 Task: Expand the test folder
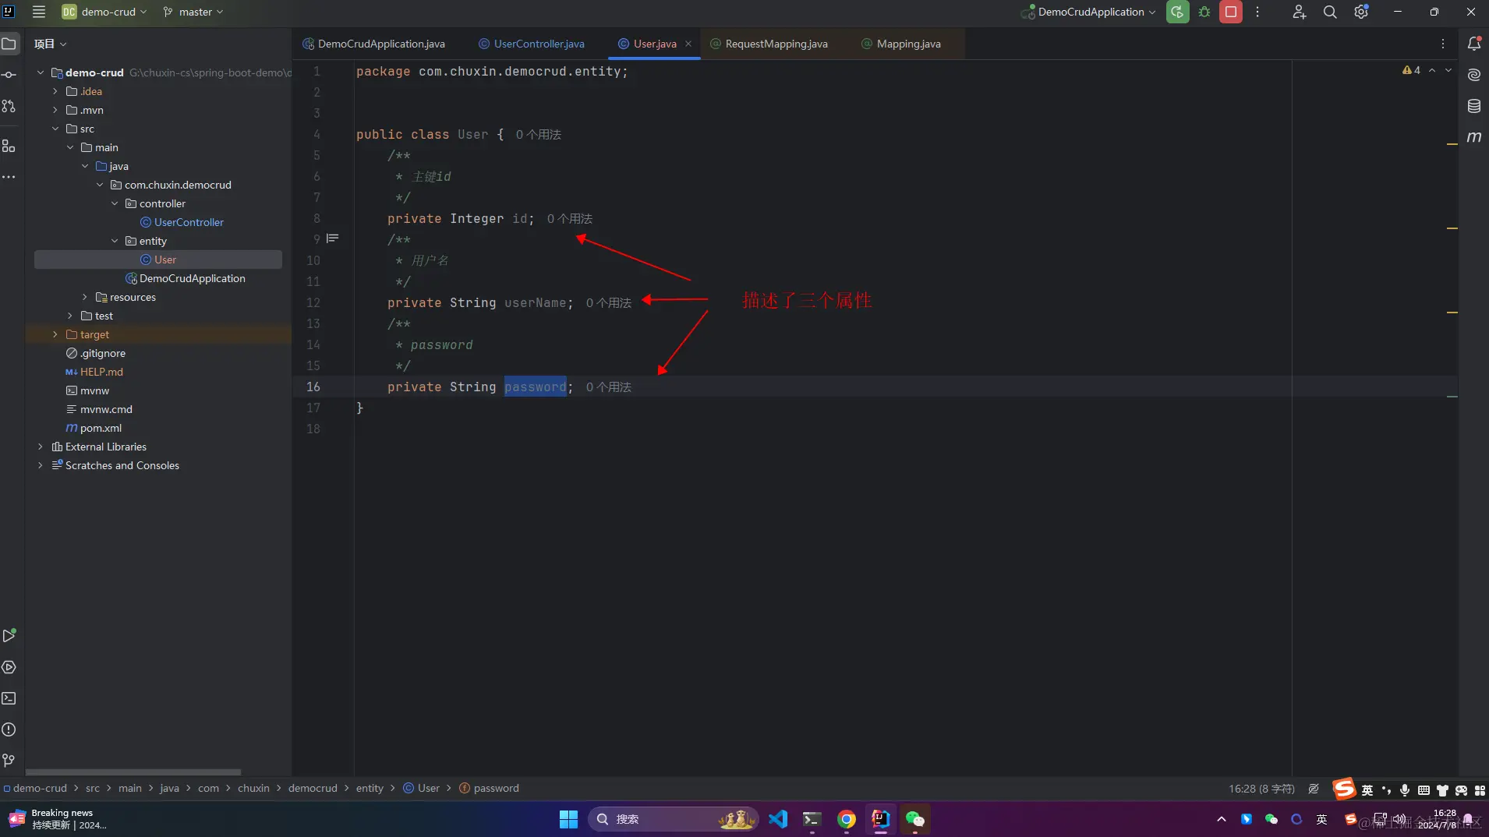pos(70,316)
